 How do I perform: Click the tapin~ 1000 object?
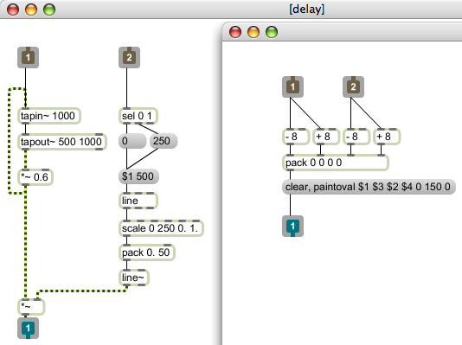tap(49, 116)
